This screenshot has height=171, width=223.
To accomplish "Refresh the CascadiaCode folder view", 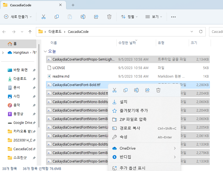I will click(x=201, y=32).
